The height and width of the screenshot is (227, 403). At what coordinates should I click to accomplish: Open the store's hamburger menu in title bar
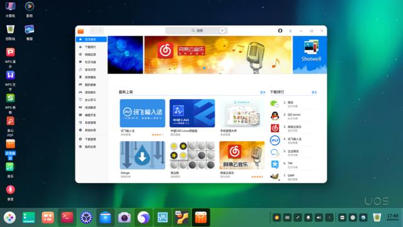pyautogui.click(x=290, y=31)
